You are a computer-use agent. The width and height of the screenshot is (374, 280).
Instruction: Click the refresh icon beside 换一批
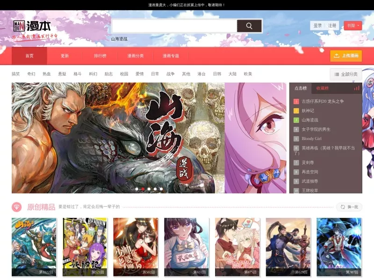(343, 207)
